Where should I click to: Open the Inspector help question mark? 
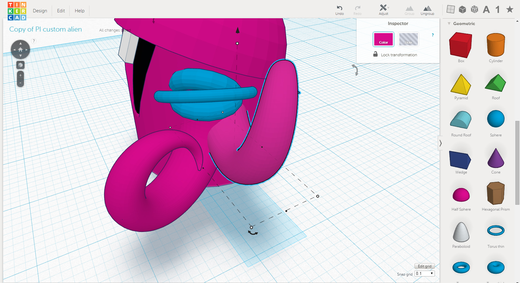pos(433,35)
